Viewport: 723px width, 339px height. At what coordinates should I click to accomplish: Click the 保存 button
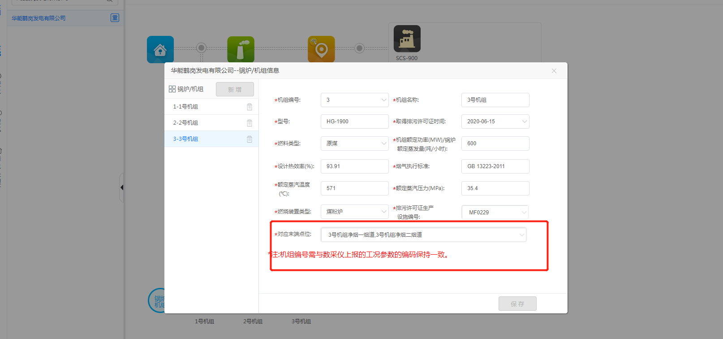click(x=517, y=304)
